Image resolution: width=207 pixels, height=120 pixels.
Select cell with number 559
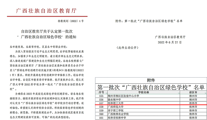pos(101,110)
